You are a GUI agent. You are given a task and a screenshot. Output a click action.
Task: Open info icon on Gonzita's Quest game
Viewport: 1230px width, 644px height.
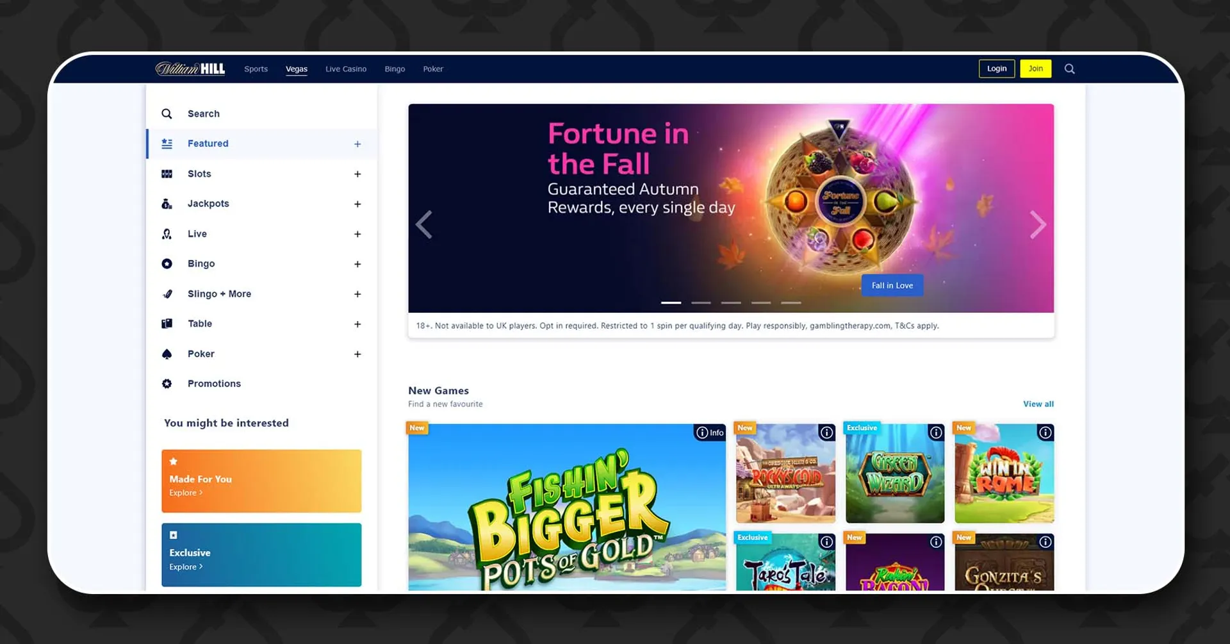coord(1045,542)
